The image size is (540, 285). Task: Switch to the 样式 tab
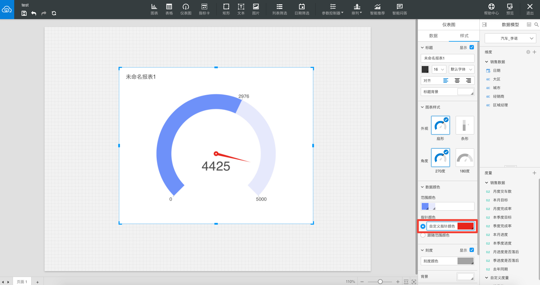[x=464, y=36]
